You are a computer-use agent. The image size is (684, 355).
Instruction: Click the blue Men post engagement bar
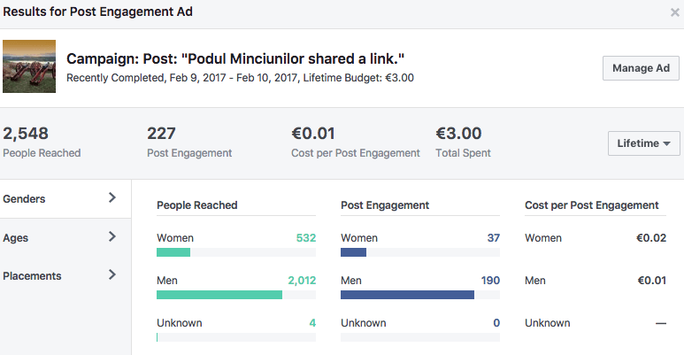click(407, 295)
